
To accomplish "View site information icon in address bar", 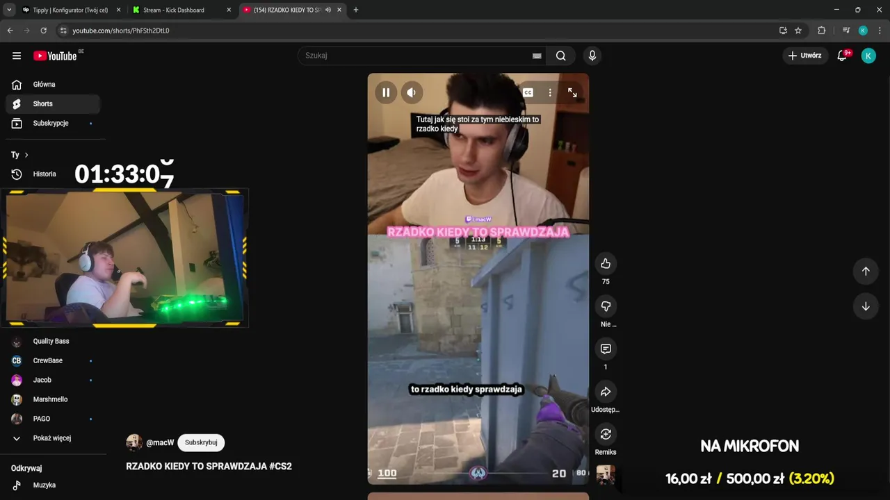I will (63, 31).
